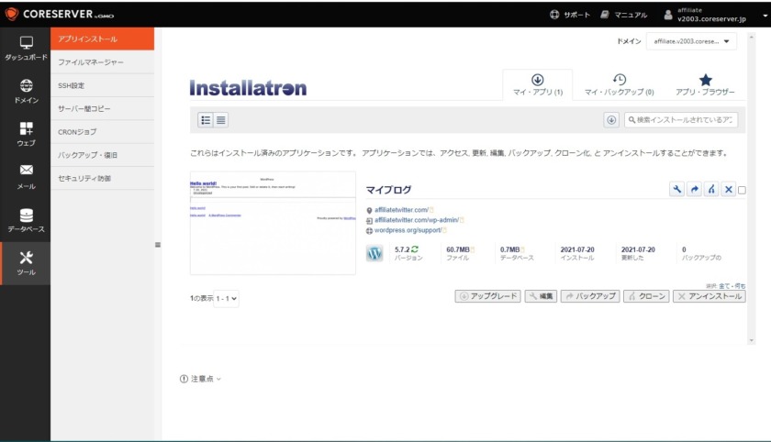Open wordpress.org/support/ link
Image resolution: width=771 pixels, height=442 pixels.
point(408,230)
